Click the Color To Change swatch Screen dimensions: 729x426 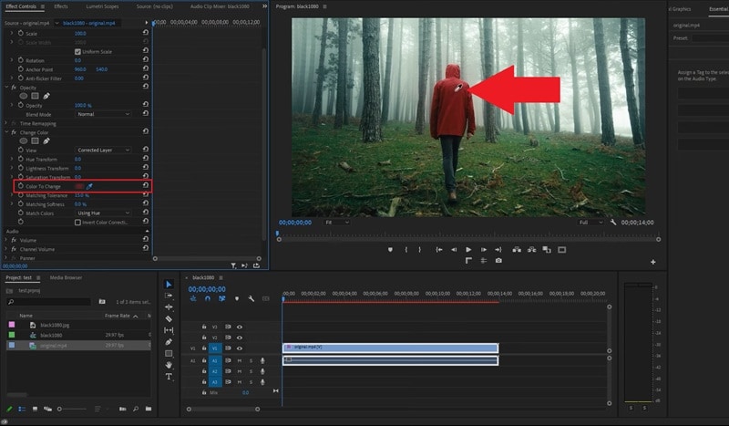click(x=79, y=186)
